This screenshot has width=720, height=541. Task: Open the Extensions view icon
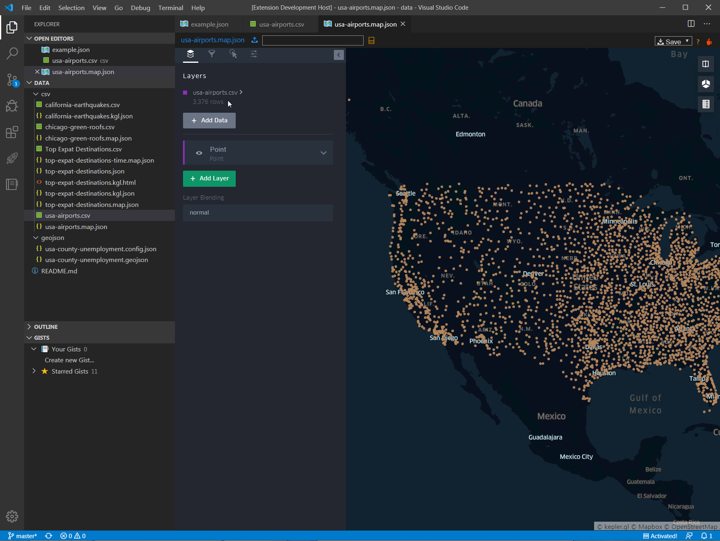click(12, 132)
